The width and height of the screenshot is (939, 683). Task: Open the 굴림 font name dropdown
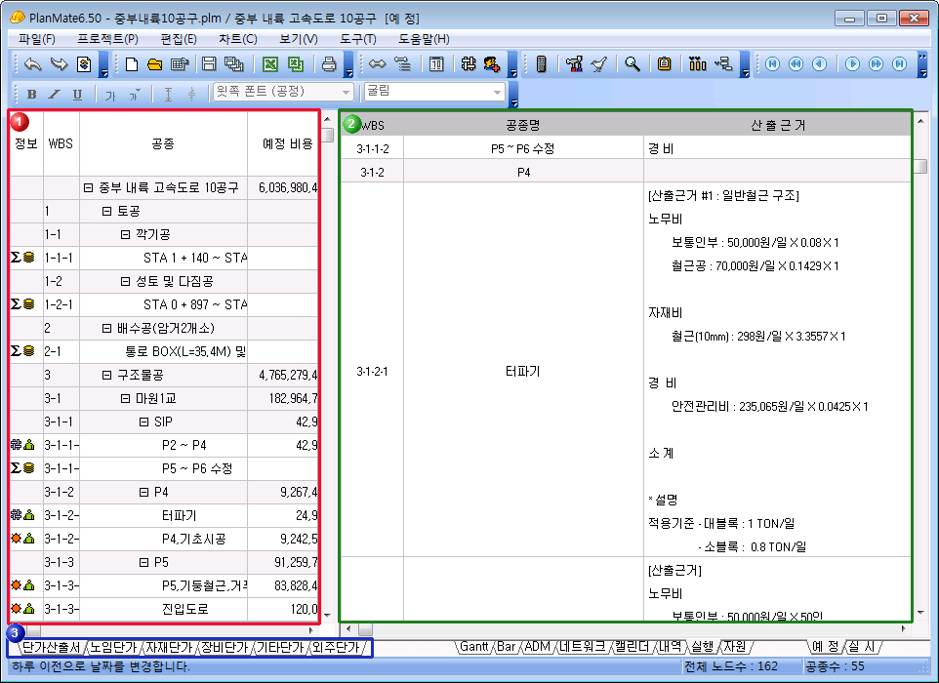coord(498,93)
